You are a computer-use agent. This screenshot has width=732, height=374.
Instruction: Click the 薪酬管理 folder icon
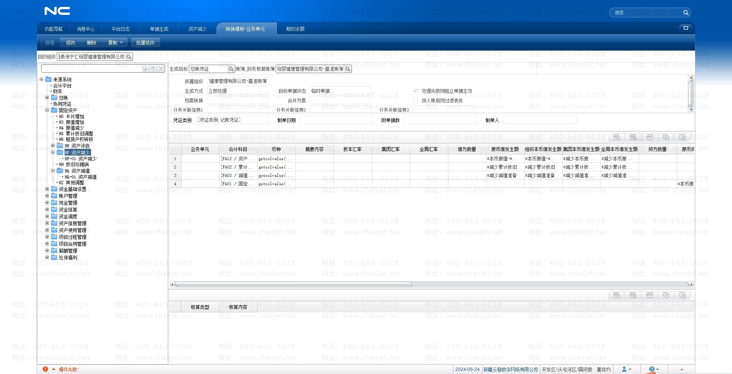54,251
